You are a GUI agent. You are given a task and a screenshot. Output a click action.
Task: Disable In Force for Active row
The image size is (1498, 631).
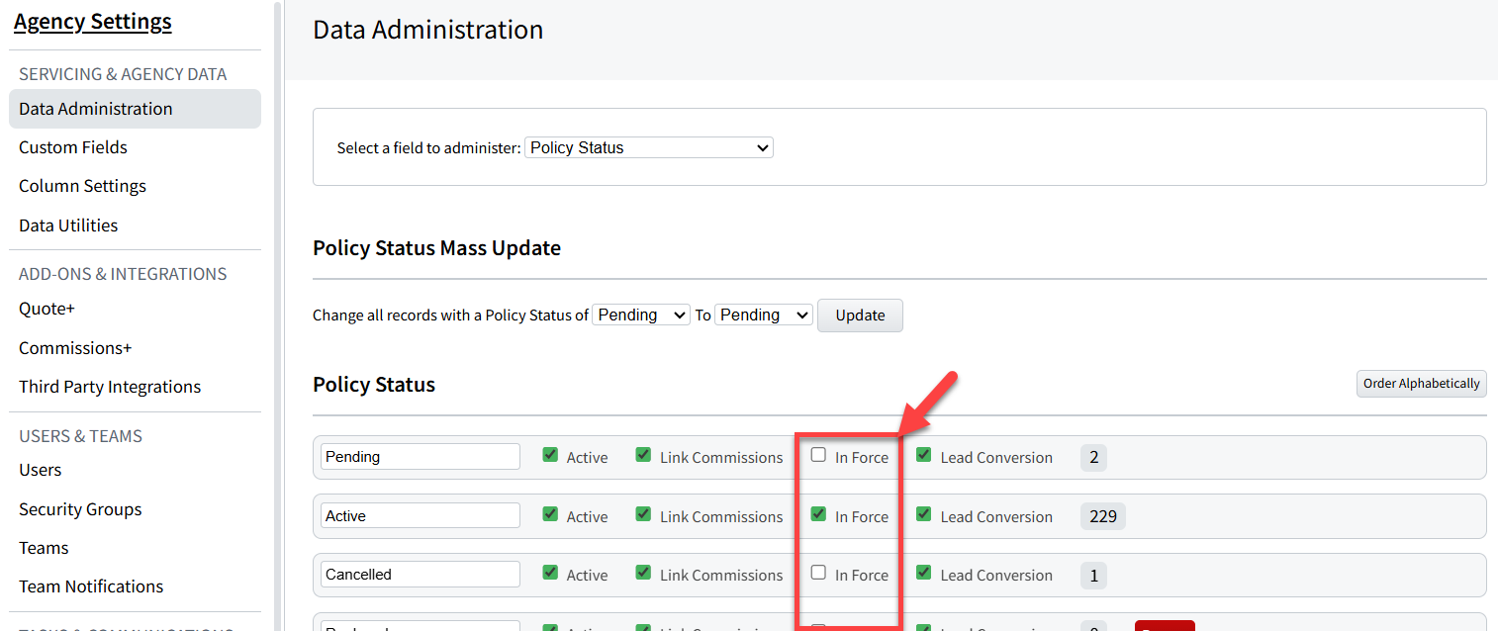coord(818,514)
